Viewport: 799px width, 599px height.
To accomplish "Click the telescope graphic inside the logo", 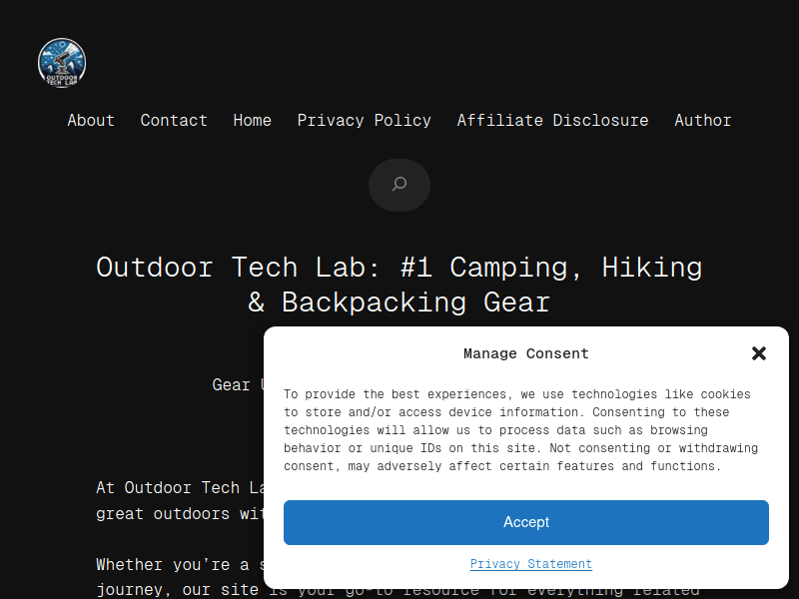I will pyautogui.click(x=61, y=58).
